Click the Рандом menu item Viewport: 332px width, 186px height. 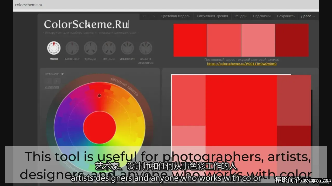[x=241, y=16]
